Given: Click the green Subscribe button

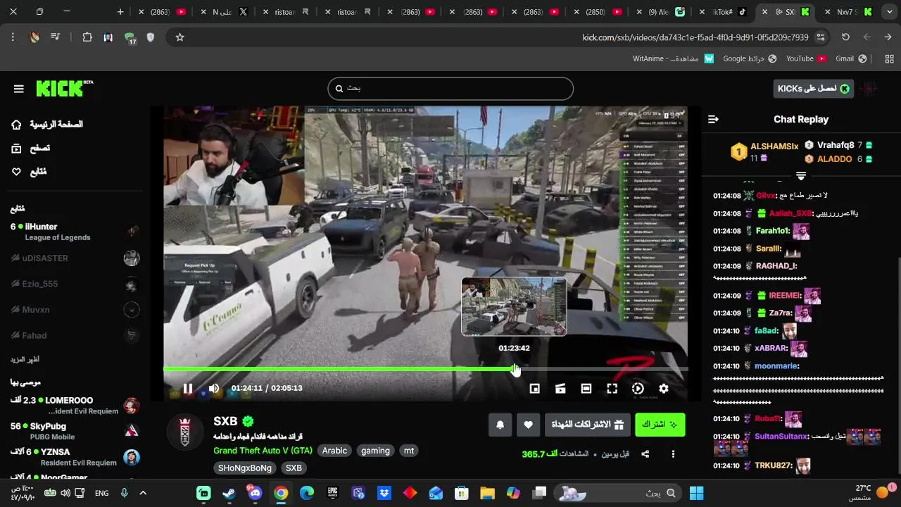Looking at the screenshot, I should [x=660, y=425].
